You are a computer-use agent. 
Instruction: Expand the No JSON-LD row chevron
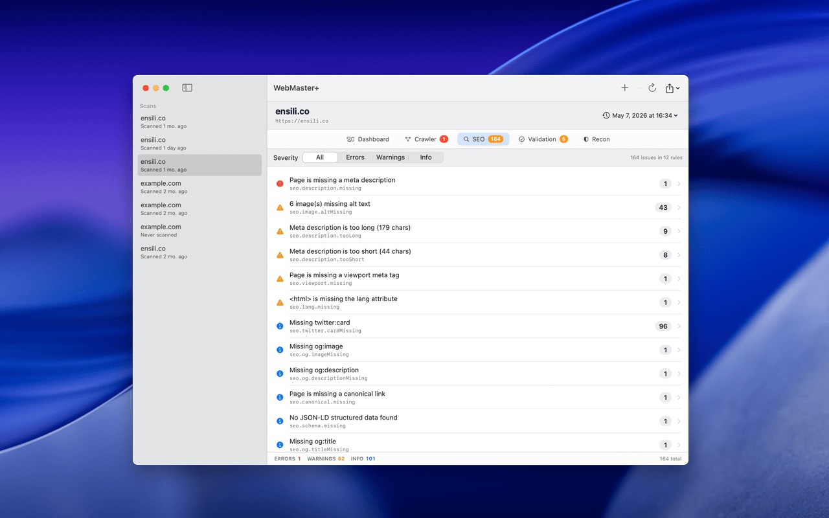click(x=679, y=422)
